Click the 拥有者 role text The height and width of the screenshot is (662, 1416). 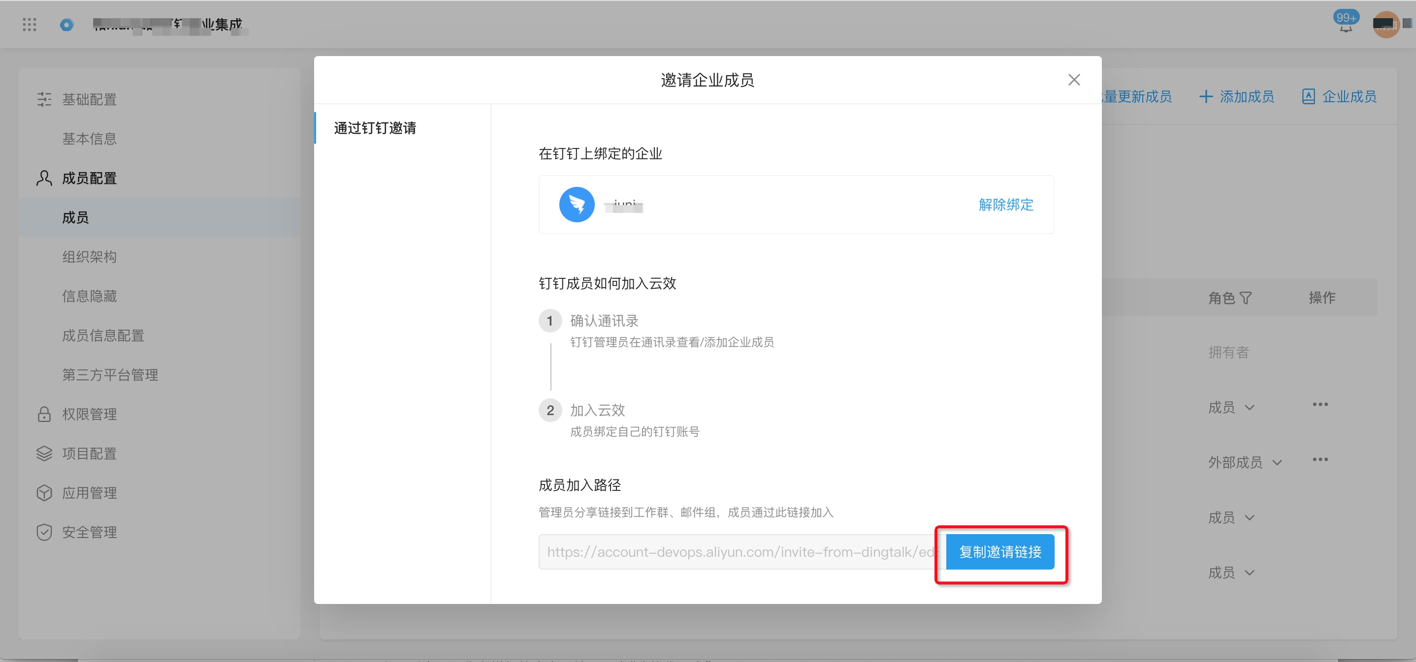1228,353
